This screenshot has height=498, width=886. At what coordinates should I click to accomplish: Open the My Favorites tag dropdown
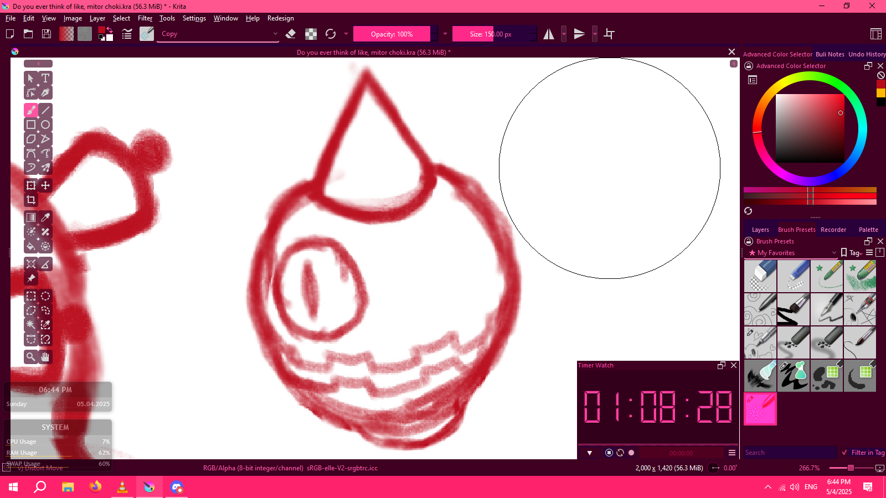click(791, 253)
